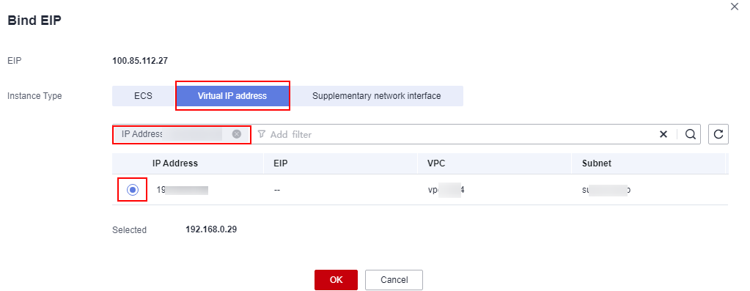Viewport: 750px width, 291px height.
Task: Click the search magnifier icon
Action: (x=690, y=134)
